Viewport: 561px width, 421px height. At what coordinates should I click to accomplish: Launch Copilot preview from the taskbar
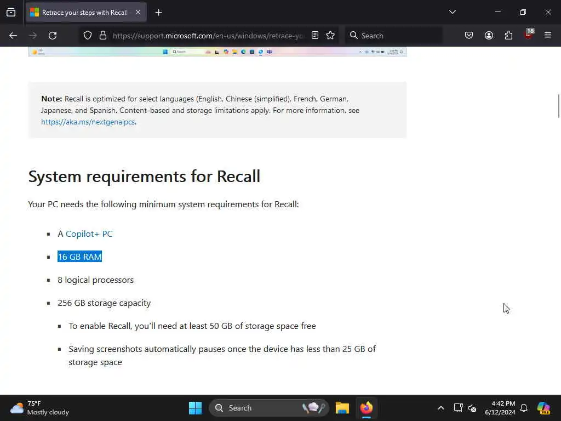[x=544, y=408]
